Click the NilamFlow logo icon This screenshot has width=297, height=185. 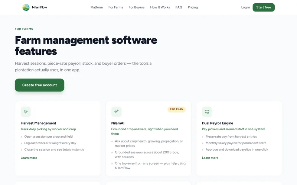pyautogui.click(x=26, y=7)
